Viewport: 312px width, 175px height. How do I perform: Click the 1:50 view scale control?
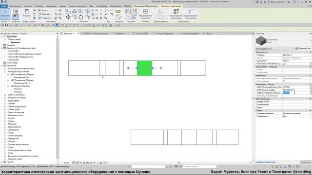(x=66, y=163)
